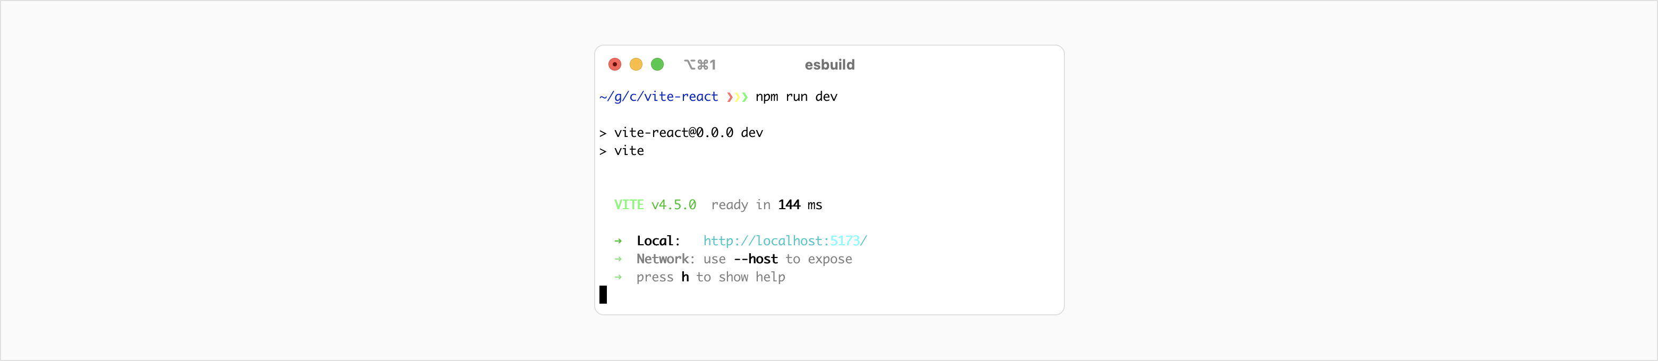The height and width of the screenshot is (361, 1658).
Task: Open the http://localhost:5173/ link
Action: pos(785,240)
